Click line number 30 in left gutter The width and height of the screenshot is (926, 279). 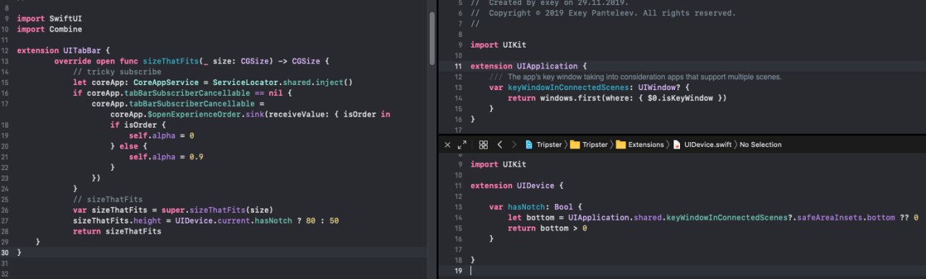click(x=4, y=252)
